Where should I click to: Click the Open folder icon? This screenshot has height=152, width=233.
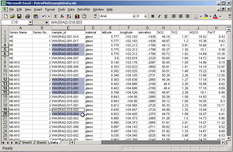(12, 16)
